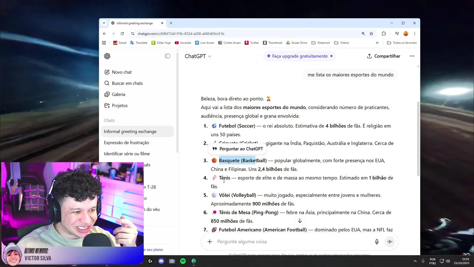Open the Expressão de frustração chat

[137, 142]
